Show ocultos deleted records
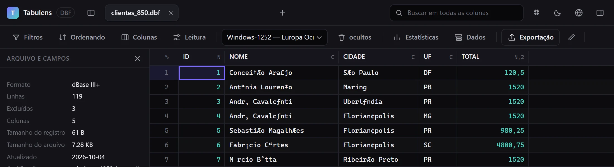614x167 pixels. point(355,37)
